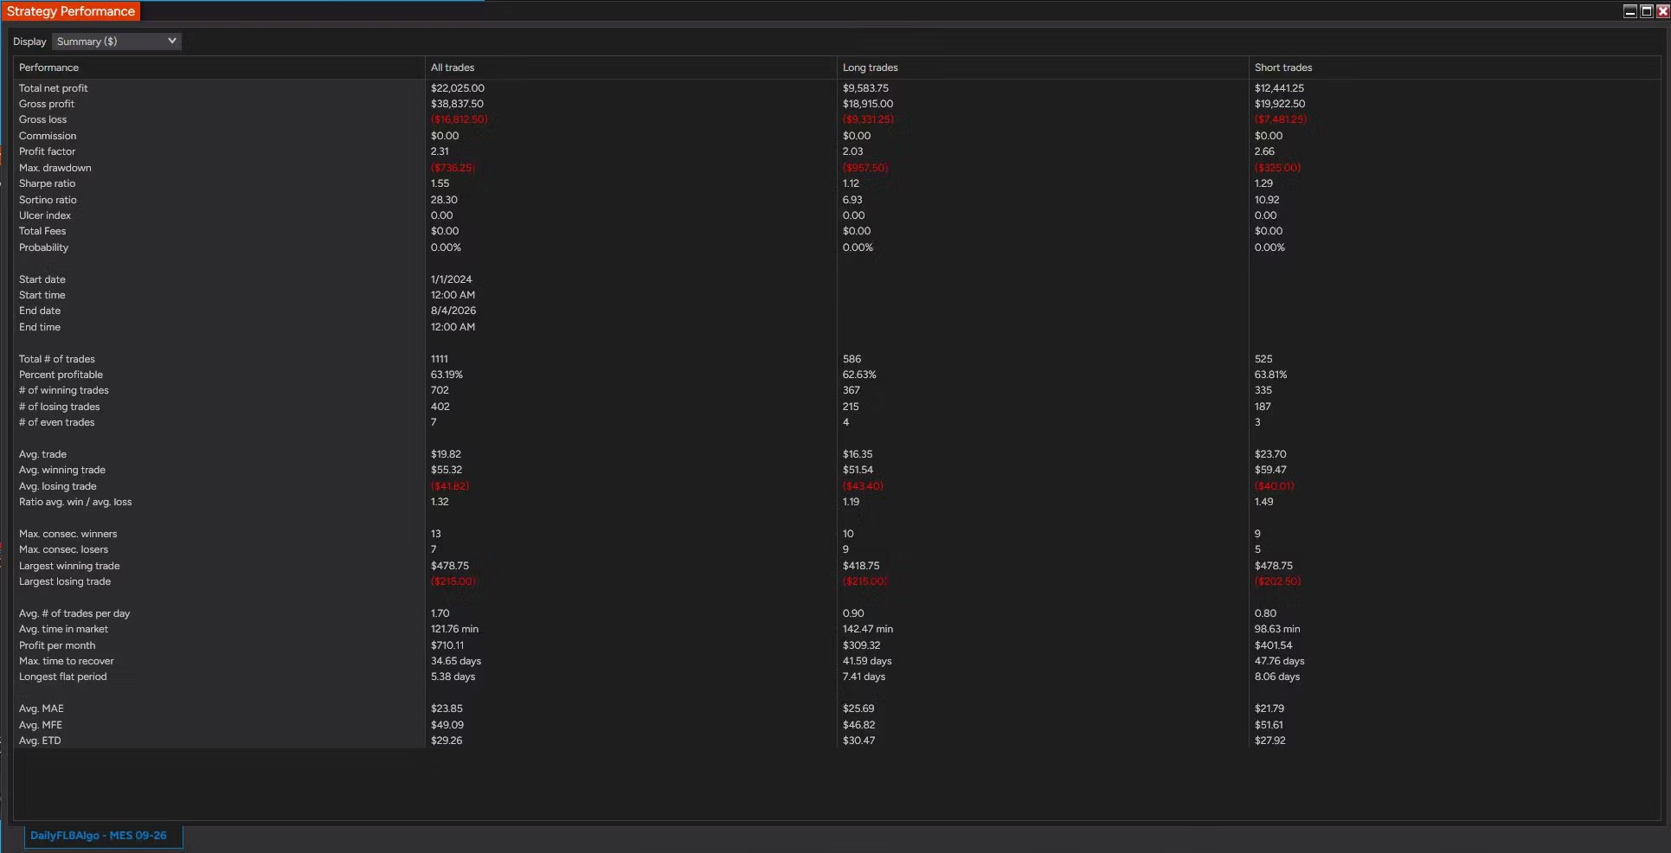
Task: Click the $23.85 Avg. MAE value
Action: tap(447, 709)
